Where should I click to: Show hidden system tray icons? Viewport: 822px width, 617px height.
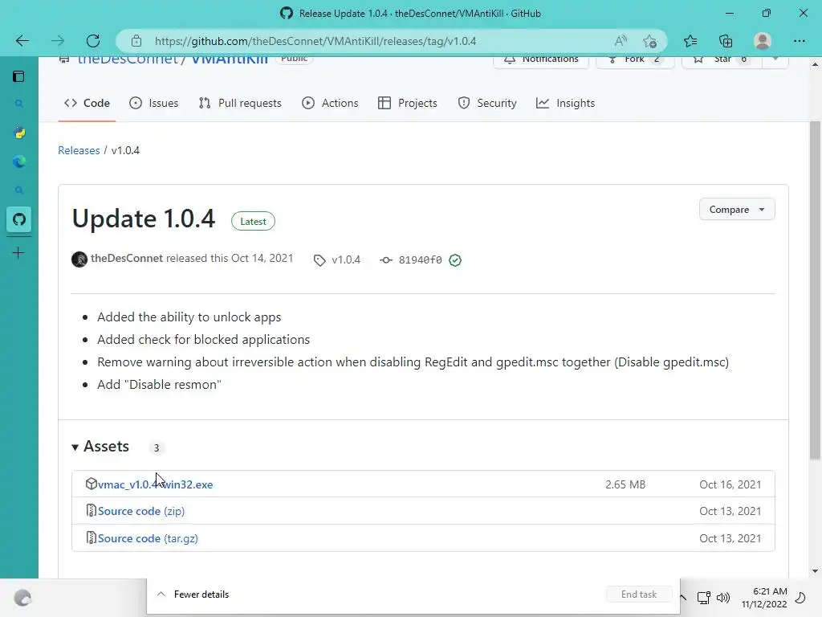pyautogui.click(x=683, y=598)
